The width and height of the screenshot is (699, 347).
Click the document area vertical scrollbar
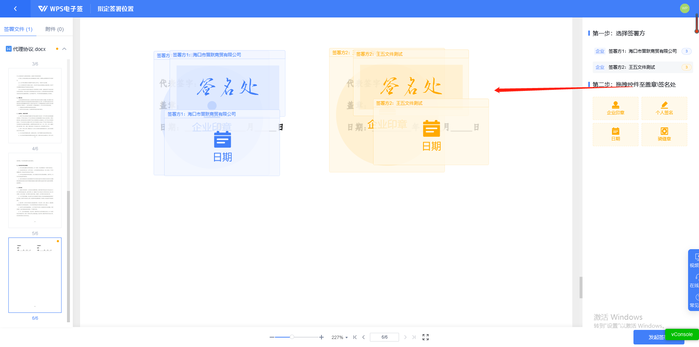coord(581,287)
